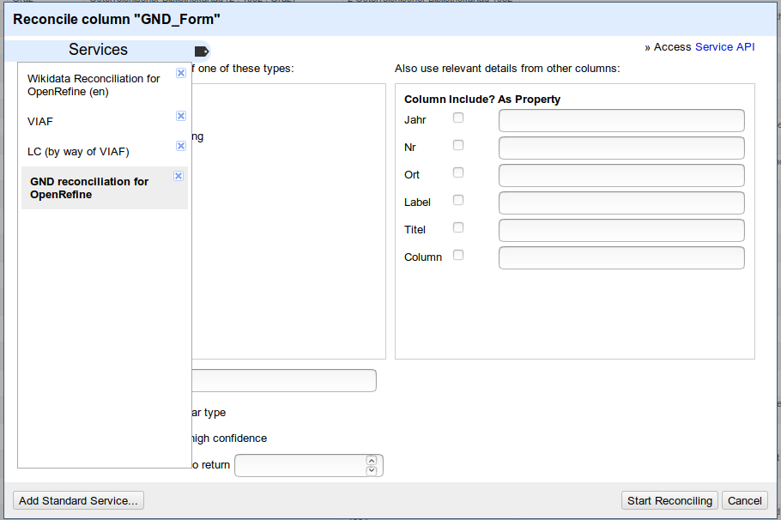Toggle the Titel column checkbox

coord(458,227)
